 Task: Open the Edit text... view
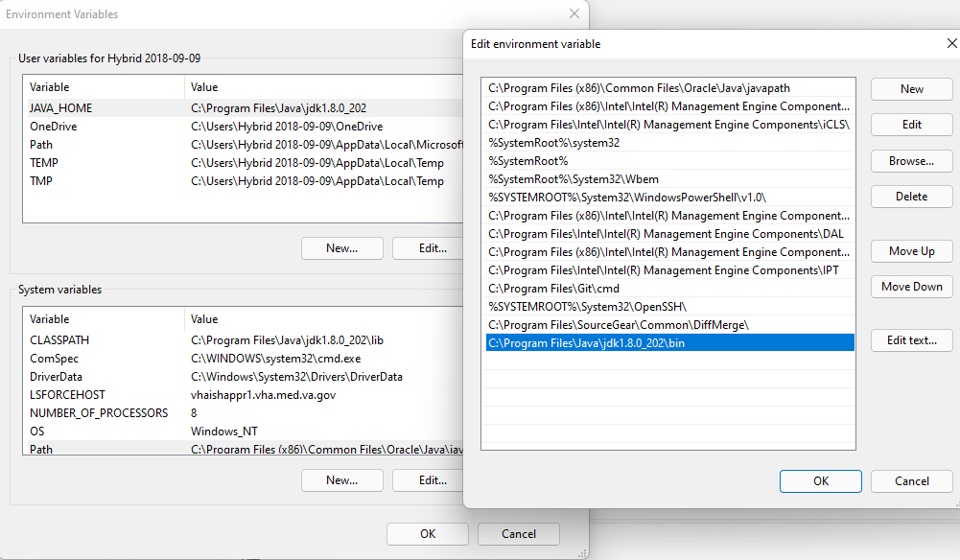click(911, 340)
